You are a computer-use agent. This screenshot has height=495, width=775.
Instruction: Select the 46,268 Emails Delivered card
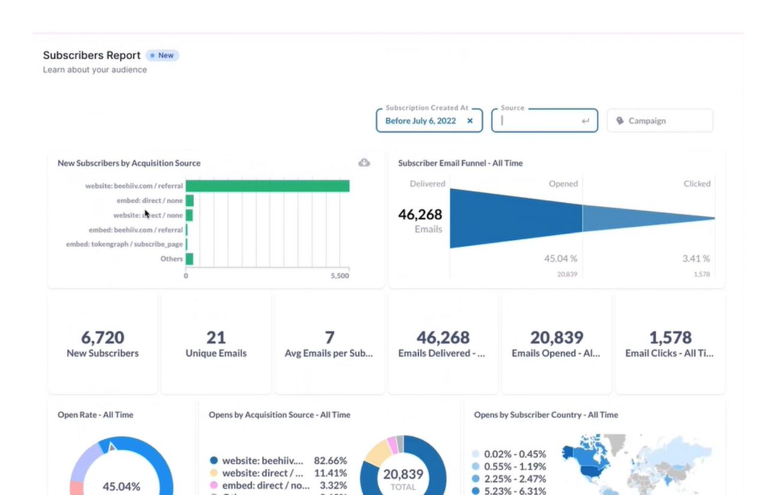pyautogui.click(x=443, y=343)
